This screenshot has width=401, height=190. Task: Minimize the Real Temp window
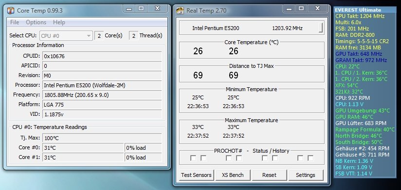tap(289, 9)
